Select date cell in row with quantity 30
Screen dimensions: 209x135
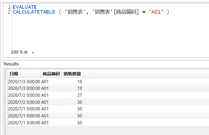coord(24,102)
